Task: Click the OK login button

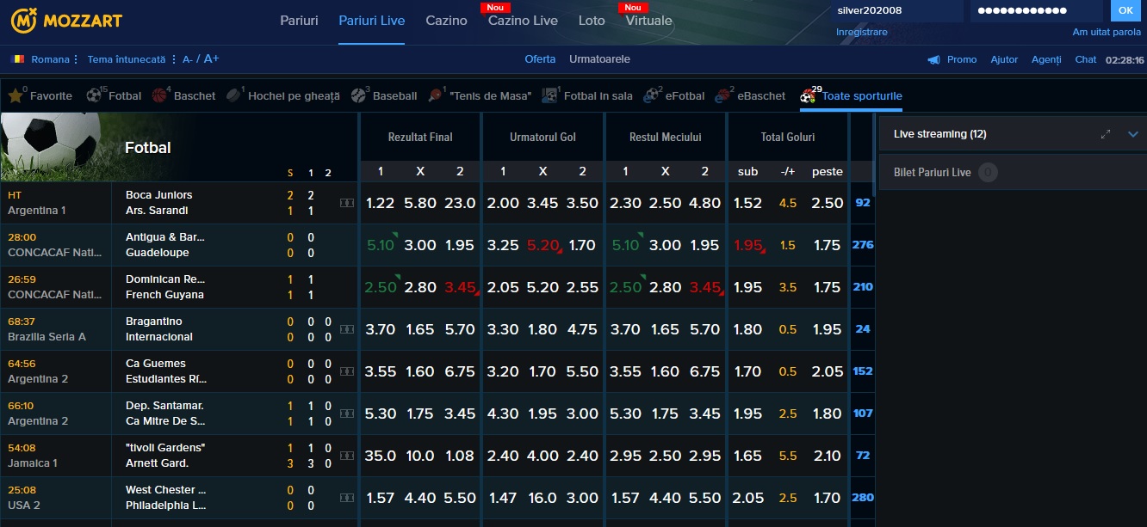Action: [1123, 10]
